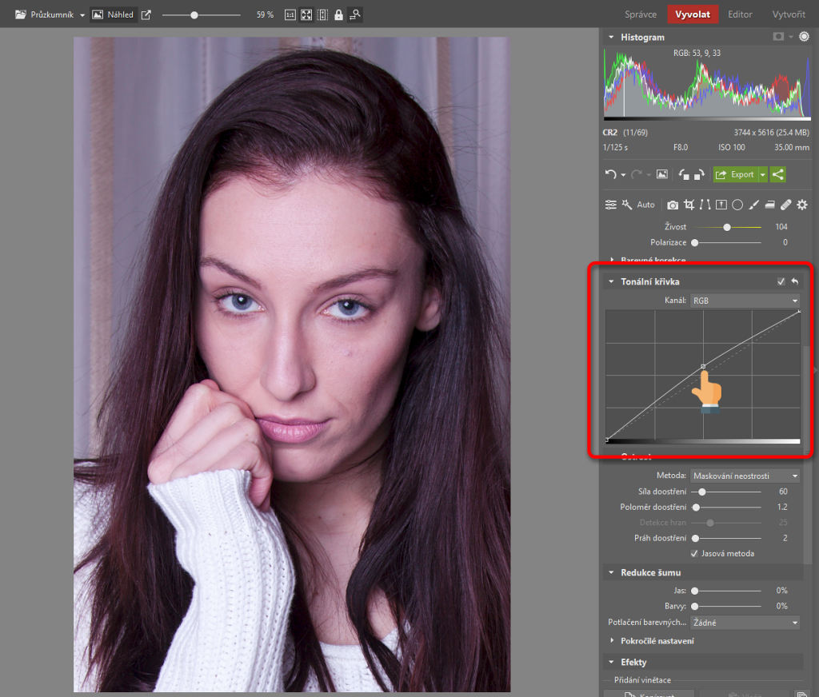Reset the Tonální křivka curve
The height and width of the screenshot is (697, 819).
(x=795, y=281)
